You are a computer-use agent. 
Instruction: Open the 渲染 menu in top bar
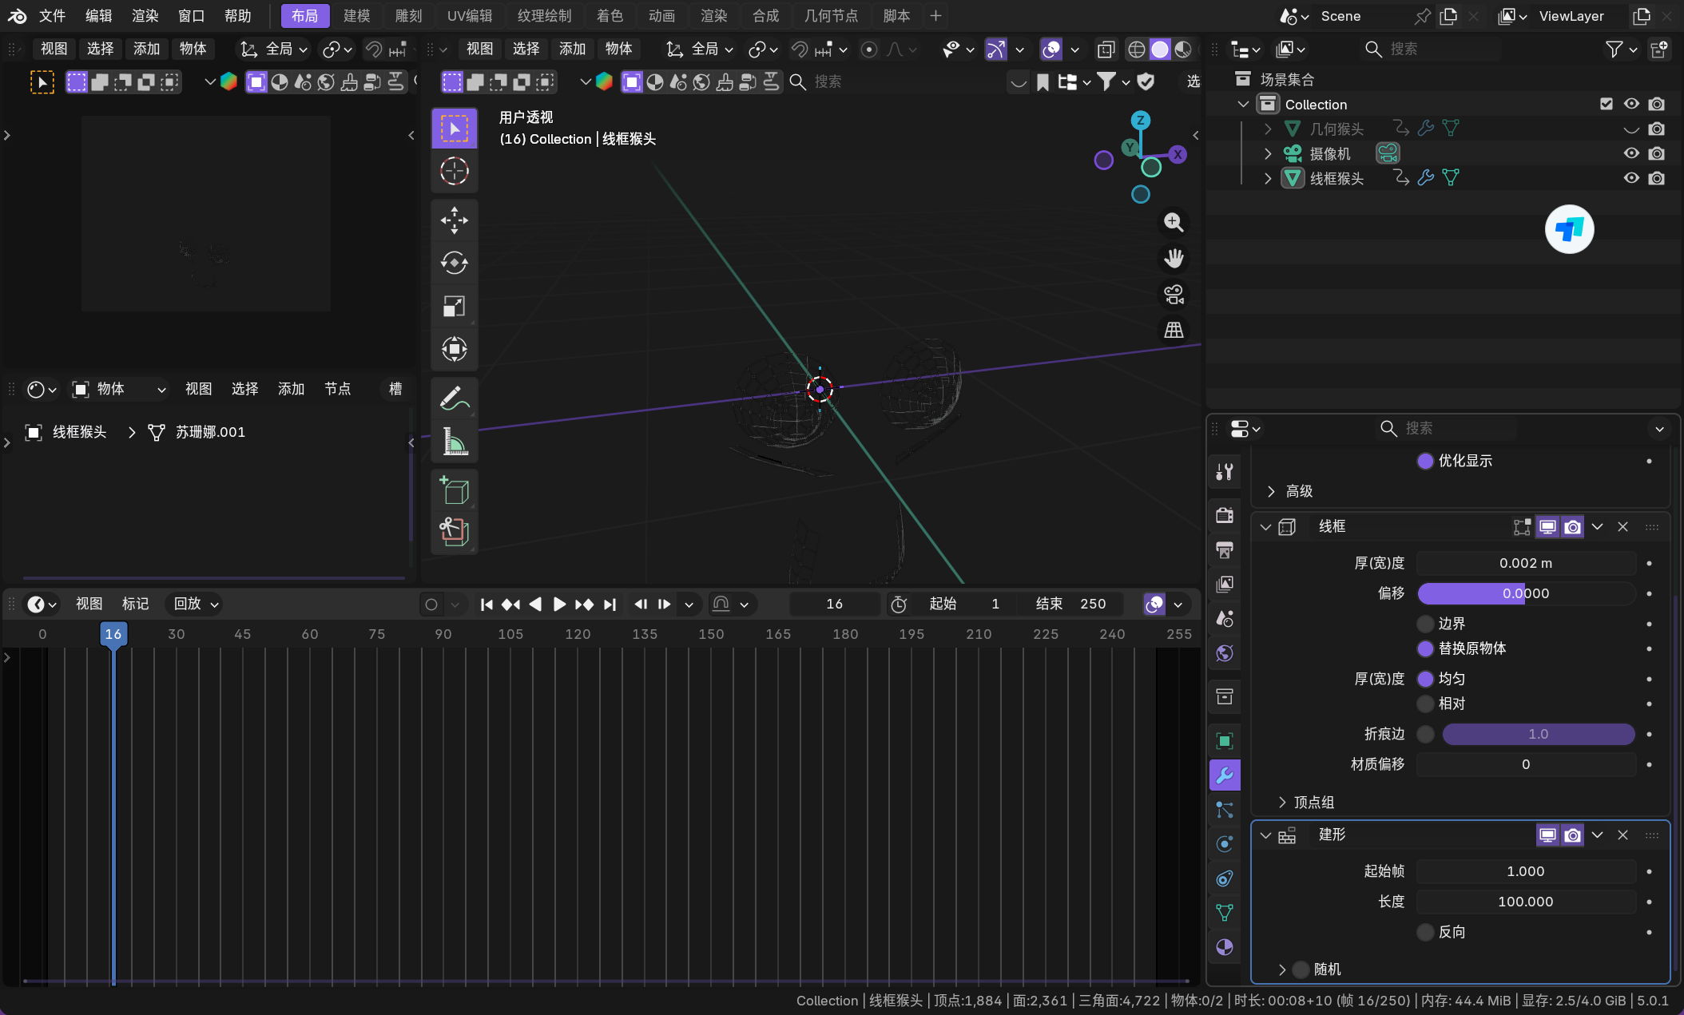(x=145, y=16)
